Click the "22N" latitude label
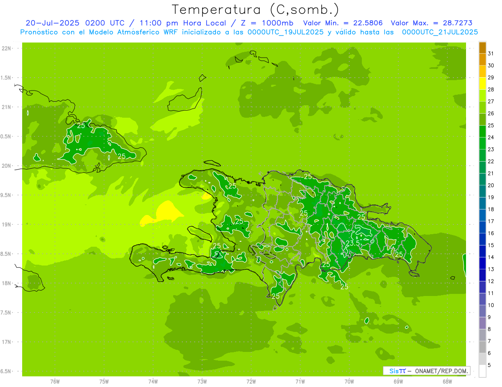This screenshot has width=502, height=387. coord(7,48)
